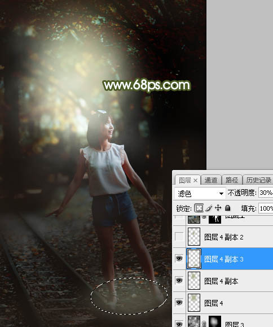Select the 图层 4 副本 2 thumbnail
The height and width of the screenshot is (327, 273).
pyautogui.click(x=194, y=237)
